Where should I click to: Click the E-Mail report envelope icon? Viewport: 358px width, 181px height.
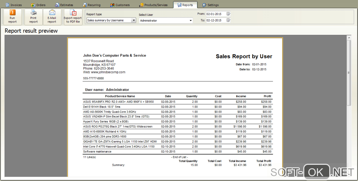[x=52, y=13]
